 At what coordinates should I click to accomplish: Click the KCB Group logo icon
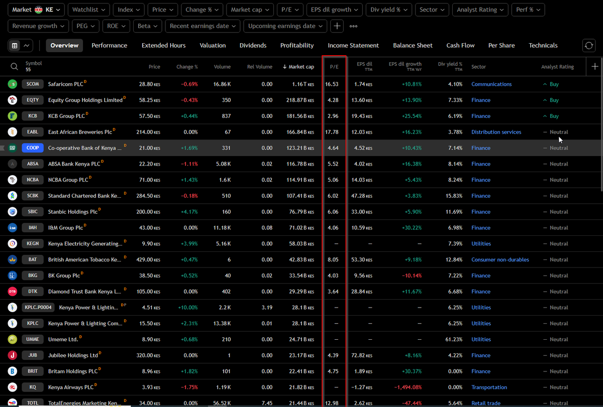(13, 116)
